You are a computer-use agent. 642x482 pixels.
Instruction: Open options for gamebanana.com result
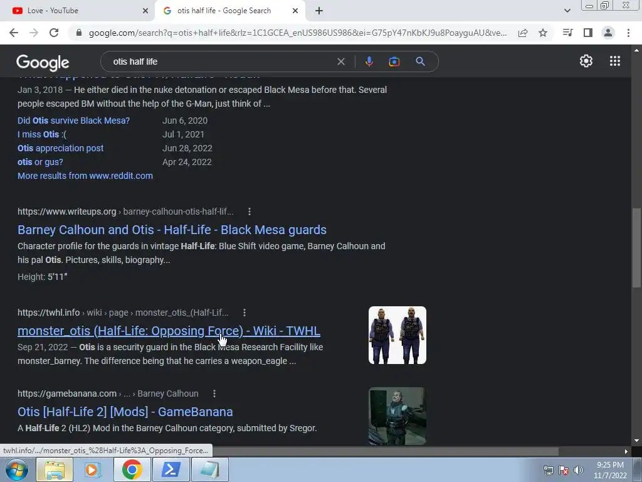(x=214, y=394)
